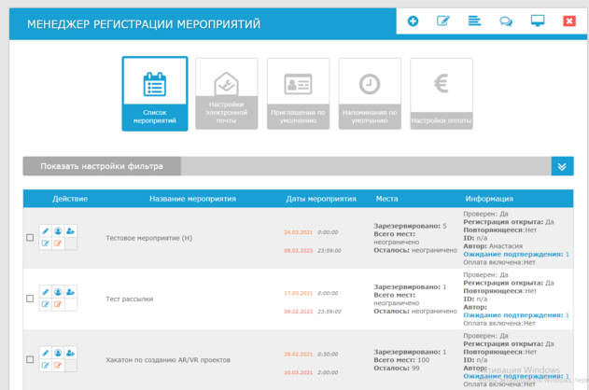
Task: Click the edit note icon in header
Action: tap(443, 21)
